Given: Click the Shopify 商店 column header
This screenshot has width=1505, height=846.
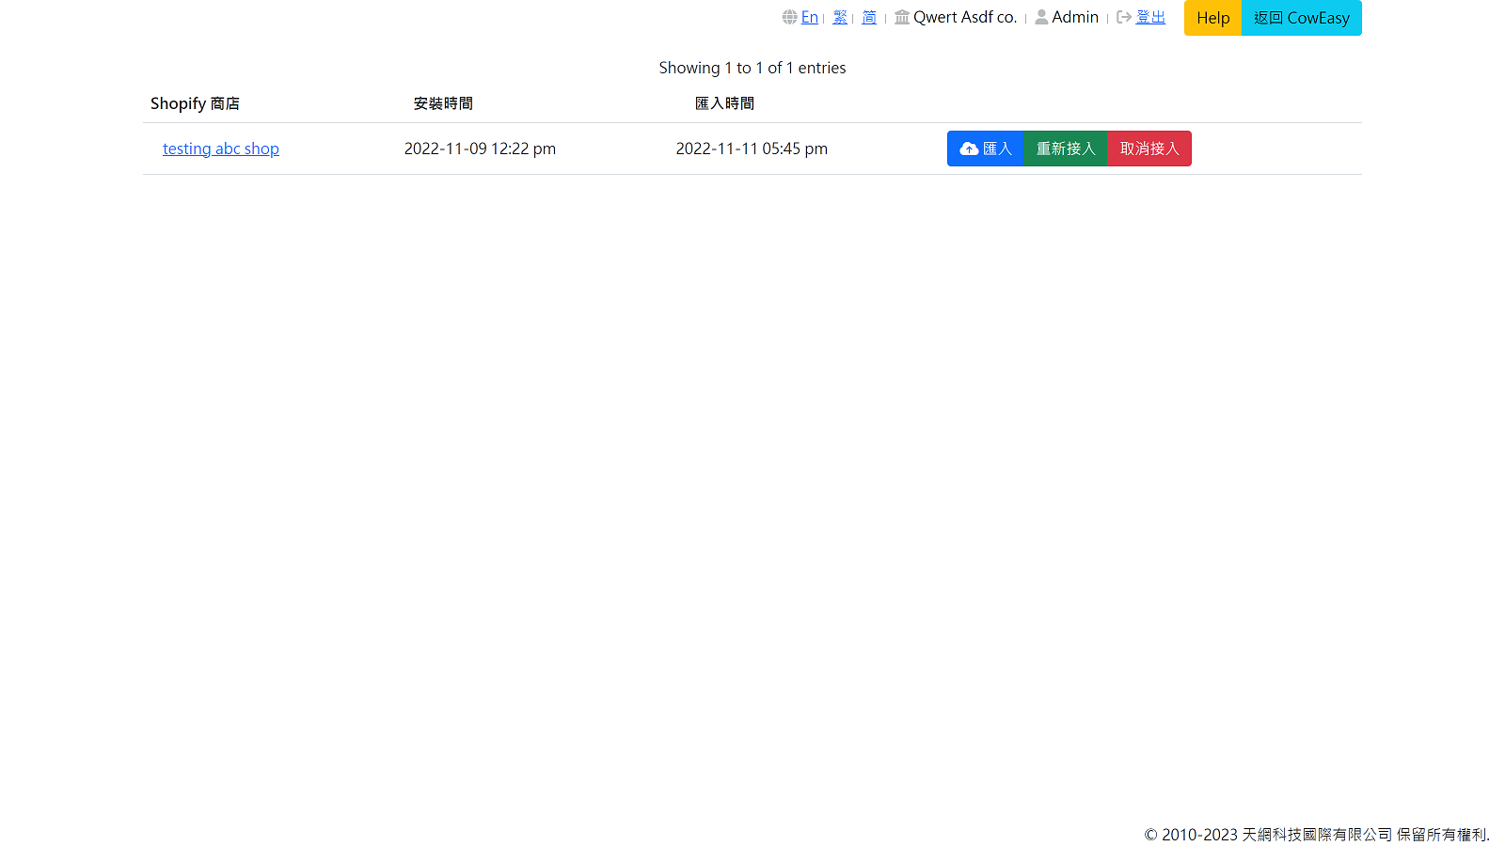Looking at the screenshot, I should coord(195,103).
